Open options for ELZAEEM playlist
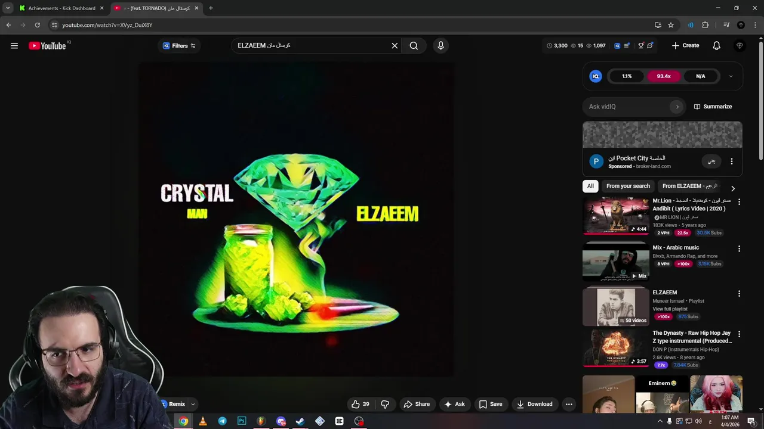Viewport: 764px width, 429px height. tap(739, 294)
